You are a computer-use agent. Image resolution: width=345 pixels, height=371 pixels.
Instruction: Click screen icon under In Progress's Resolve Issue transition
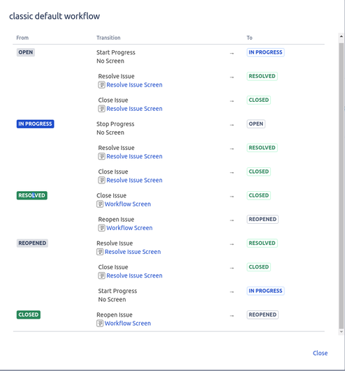pyautogui.click(x=101, y=156)
